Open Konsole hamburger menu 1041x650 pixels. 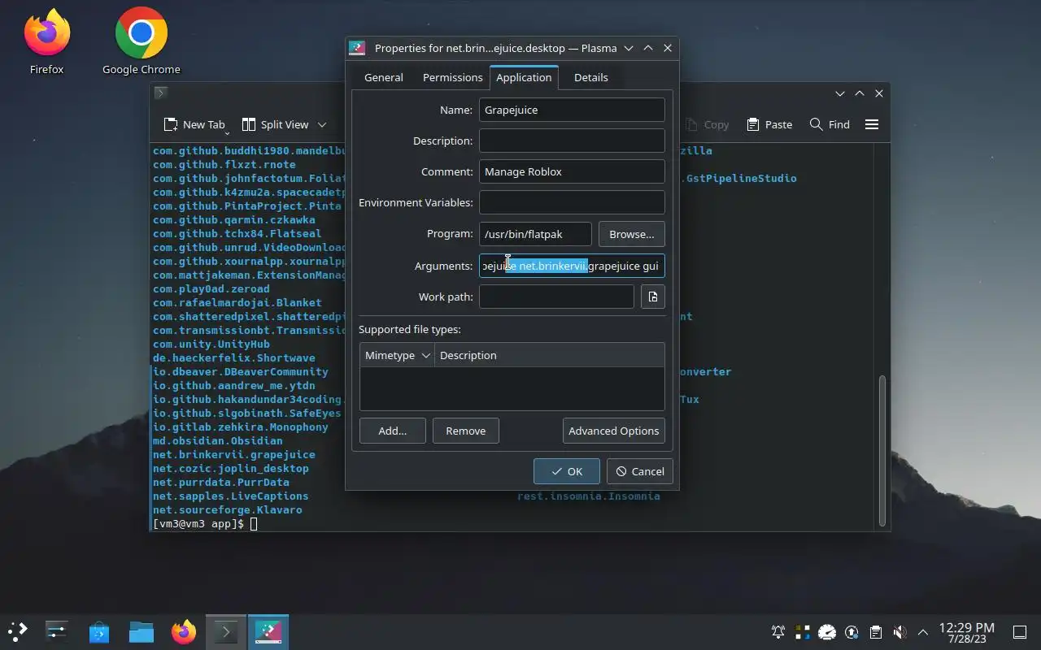pyautogui.click(x=872, y=124)
